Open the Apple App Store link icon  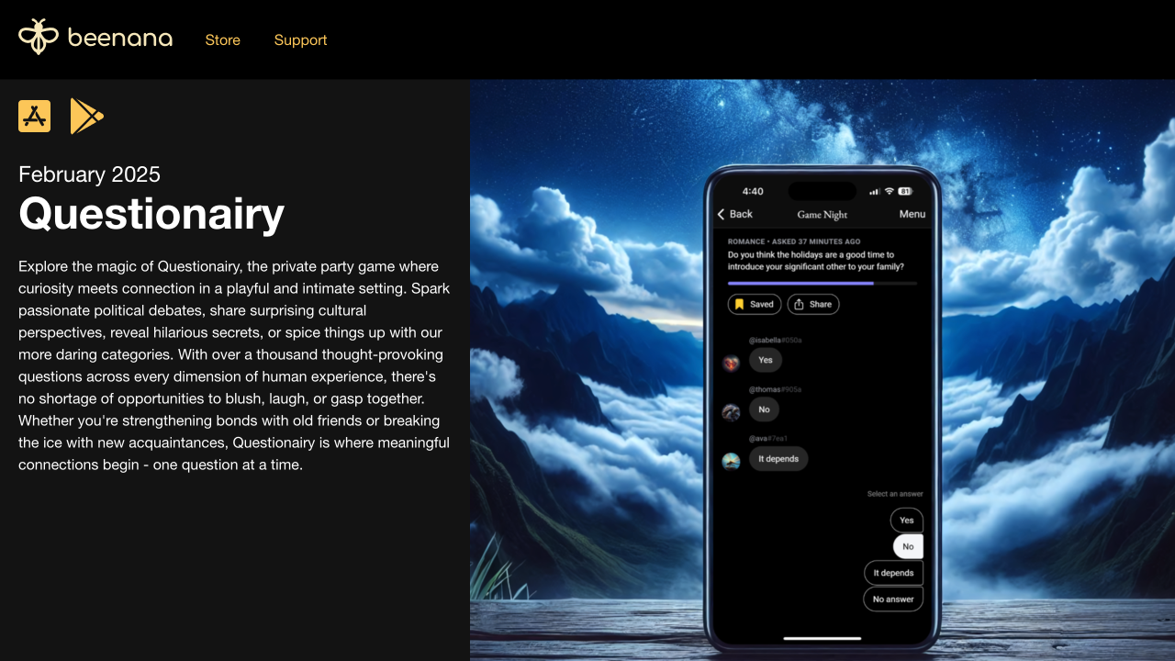[35, 117]
